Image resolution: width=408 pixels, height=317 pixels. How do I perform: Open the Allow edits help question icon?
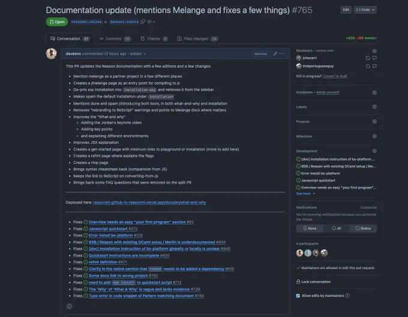[347, 295]
